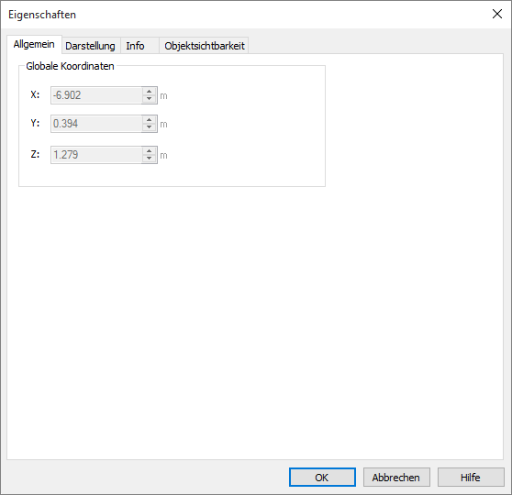Viewport: 512px width, 495px height.
Task: Switch to the Objektsichtbarkeit tab
Action: pos(204,46)
